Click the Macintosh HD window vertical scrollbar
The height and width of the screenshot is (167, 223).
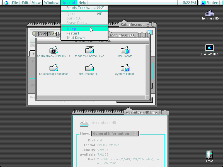(x=147, y=70)
